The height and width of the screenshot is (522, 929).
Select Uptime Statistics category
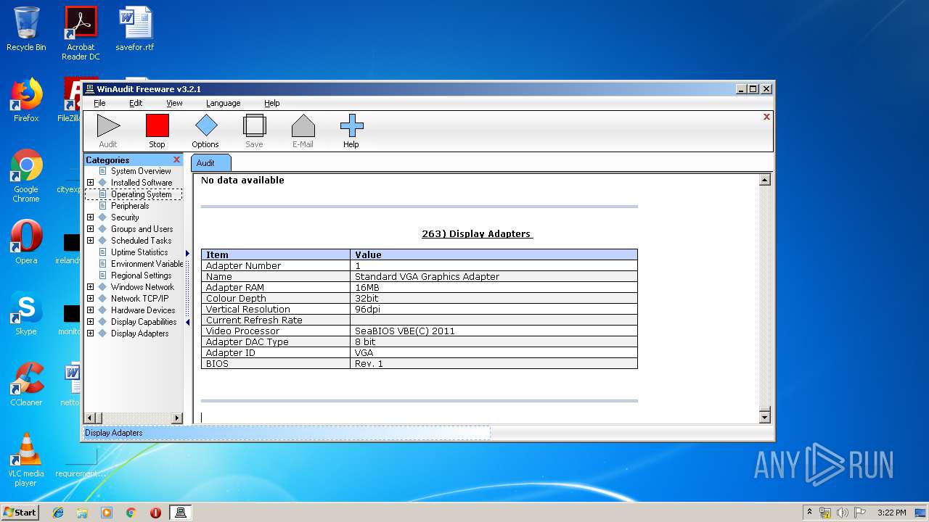pos(139,252)
